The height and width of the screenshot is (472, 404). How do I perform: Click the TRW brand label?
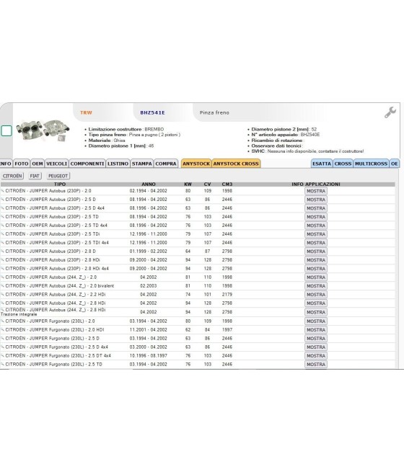86,112
